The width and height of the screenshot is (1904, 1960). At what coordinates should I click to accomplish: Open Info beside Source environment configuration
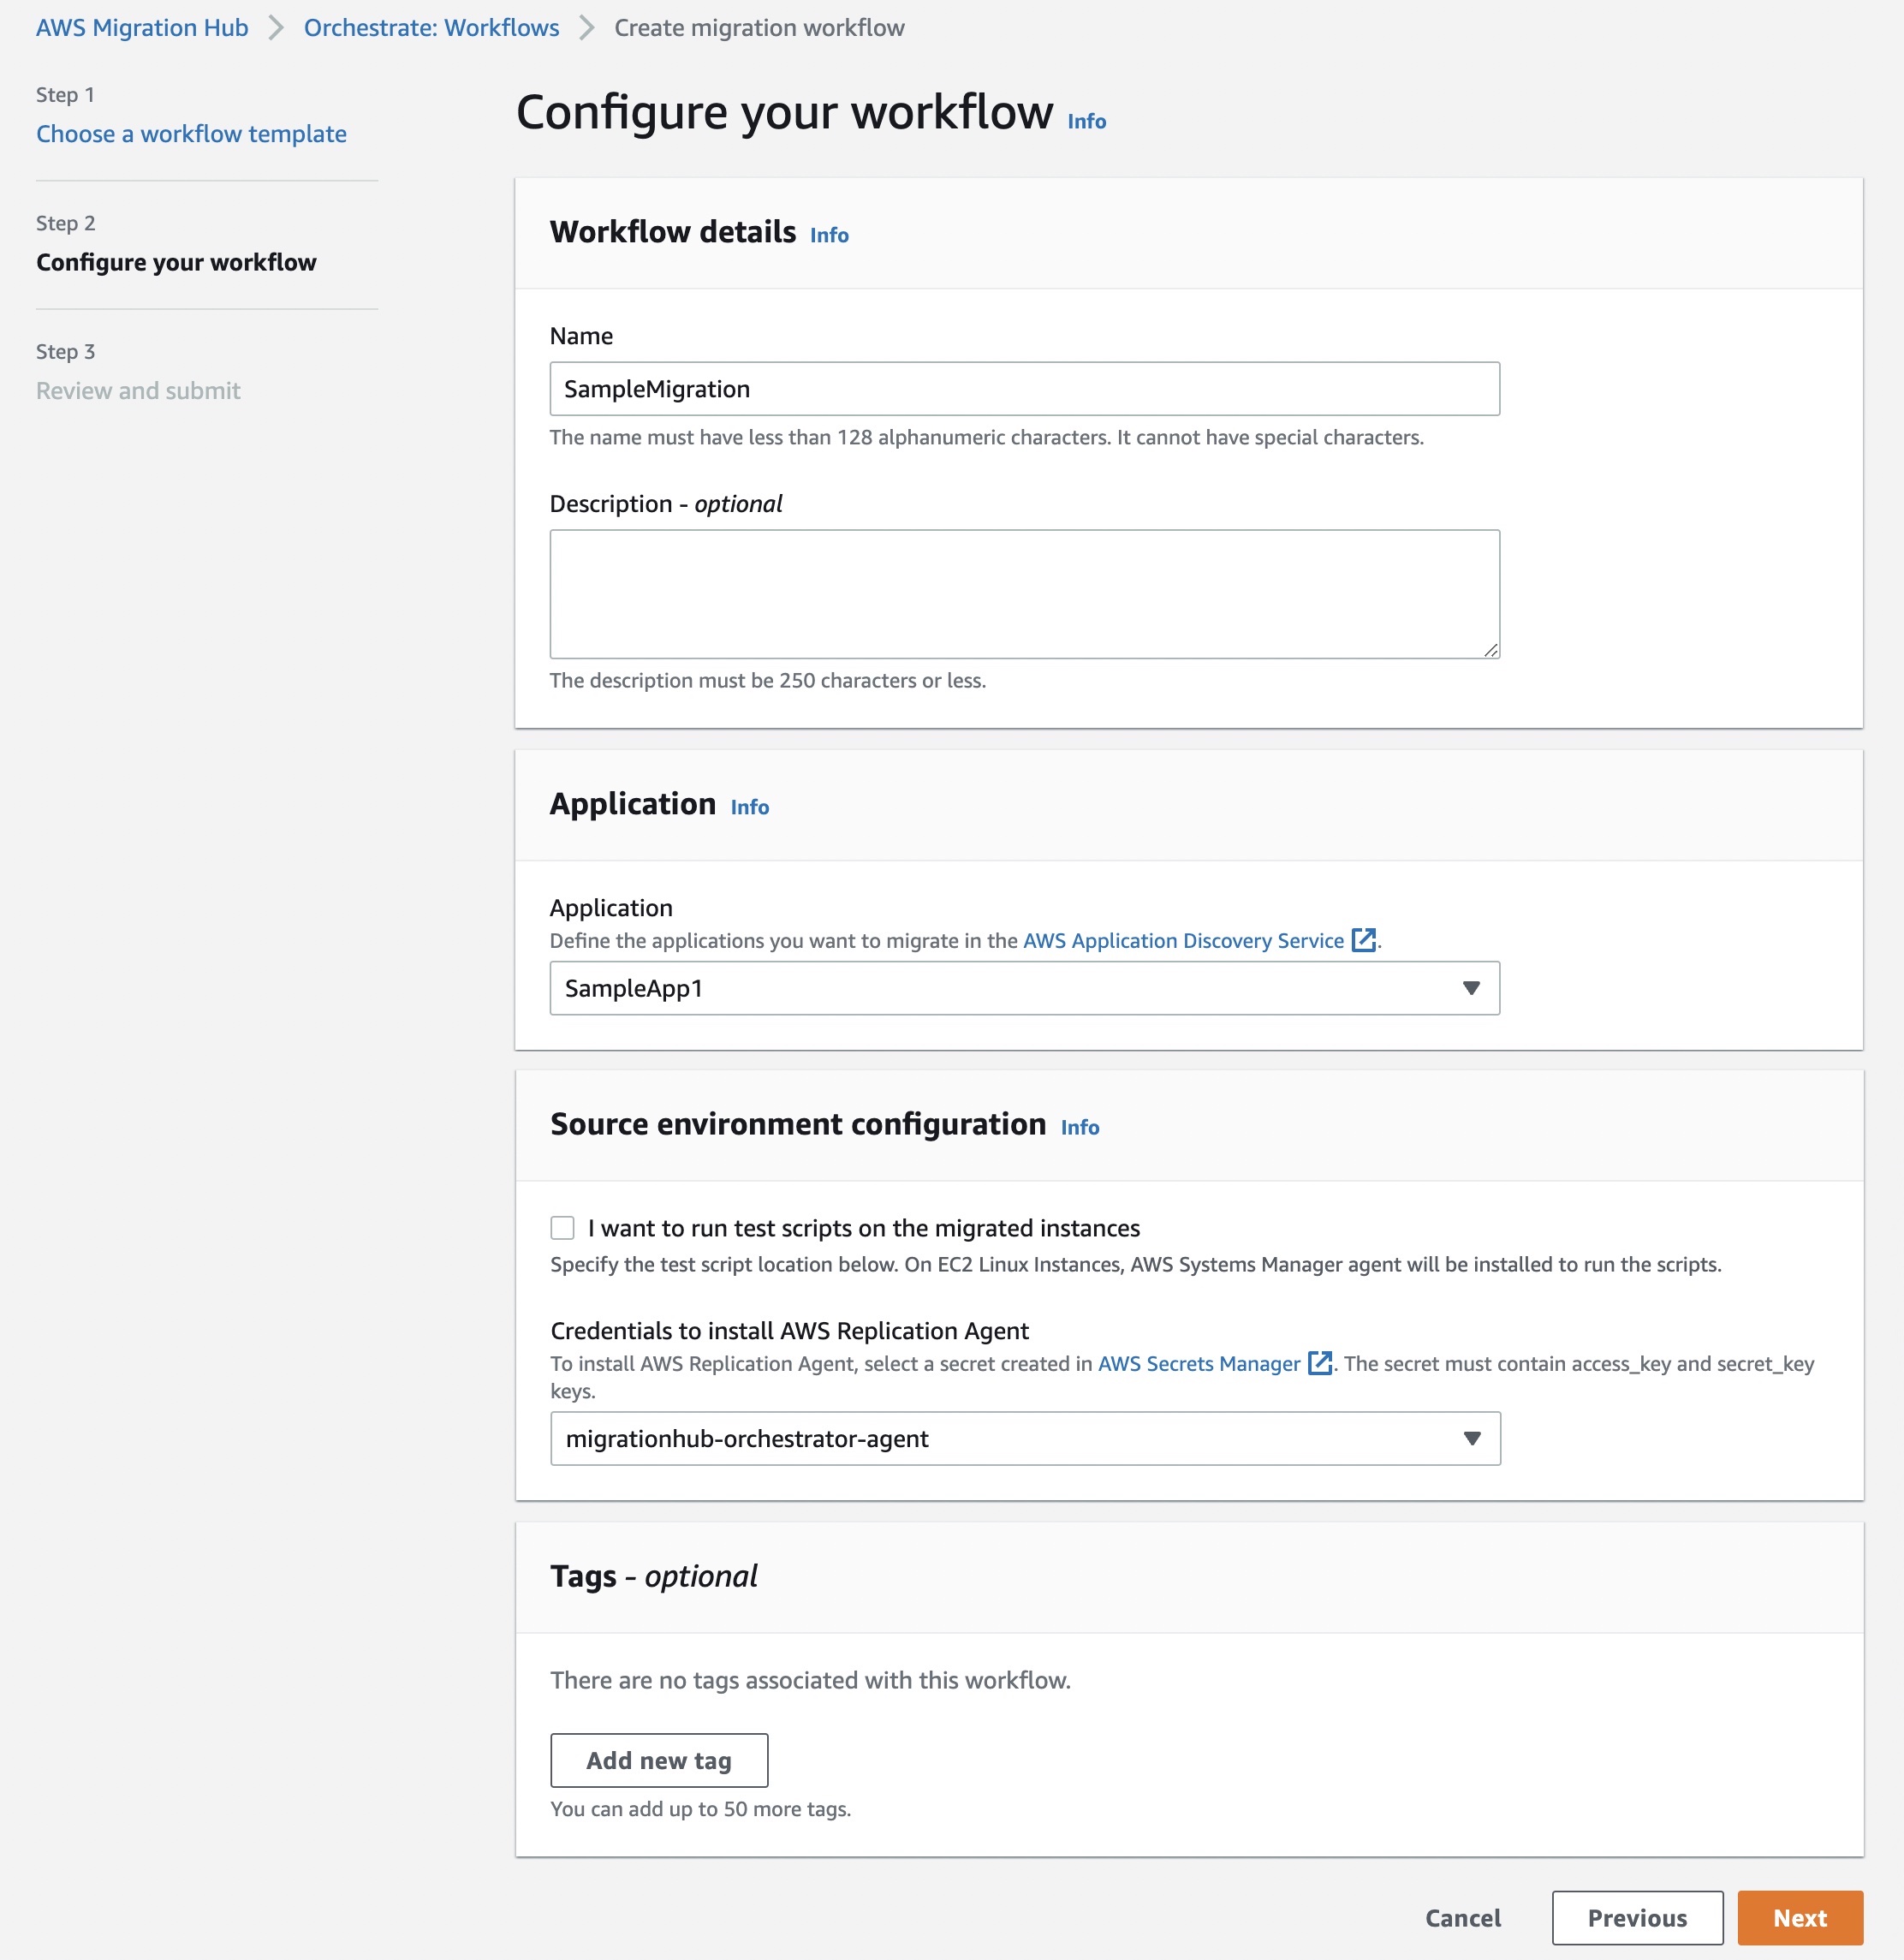pyautogui.click(x=1079, y=1127)
